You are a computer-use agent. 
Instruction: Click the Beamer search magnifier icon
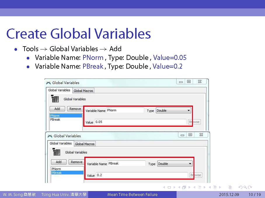tap(245, 188)
